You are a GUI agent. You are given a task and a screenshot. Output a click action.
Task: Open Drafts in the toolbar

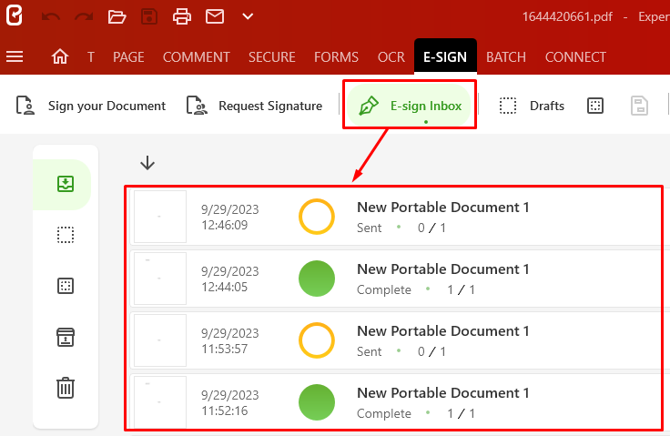pos(532,106)
